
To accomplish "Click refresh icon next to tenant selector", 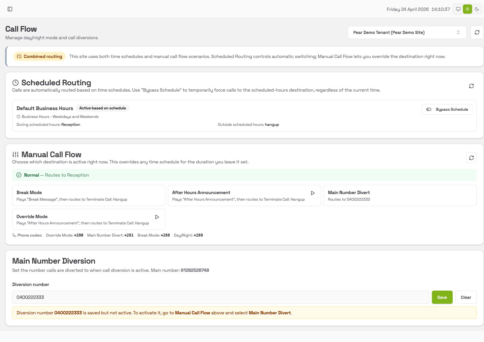I will [477, 32].
